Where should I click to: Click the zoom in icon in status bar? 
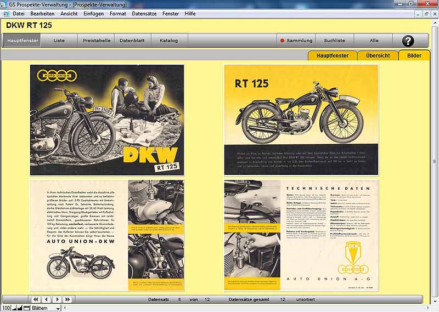pos(20,308)
